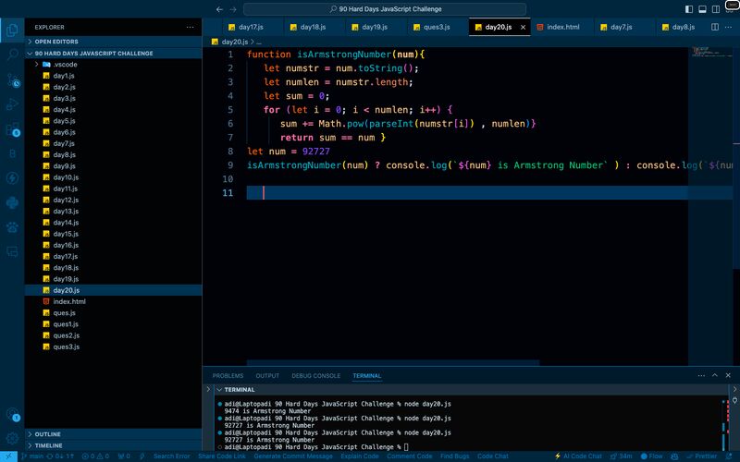
Task: Click Comment Code in status bar
Action: point(409,456)
